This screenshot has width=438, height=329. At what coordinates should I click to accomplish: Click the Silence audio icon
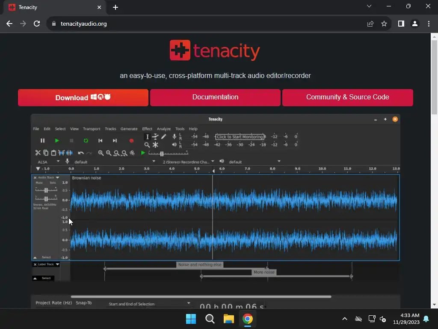pos(69,153)
